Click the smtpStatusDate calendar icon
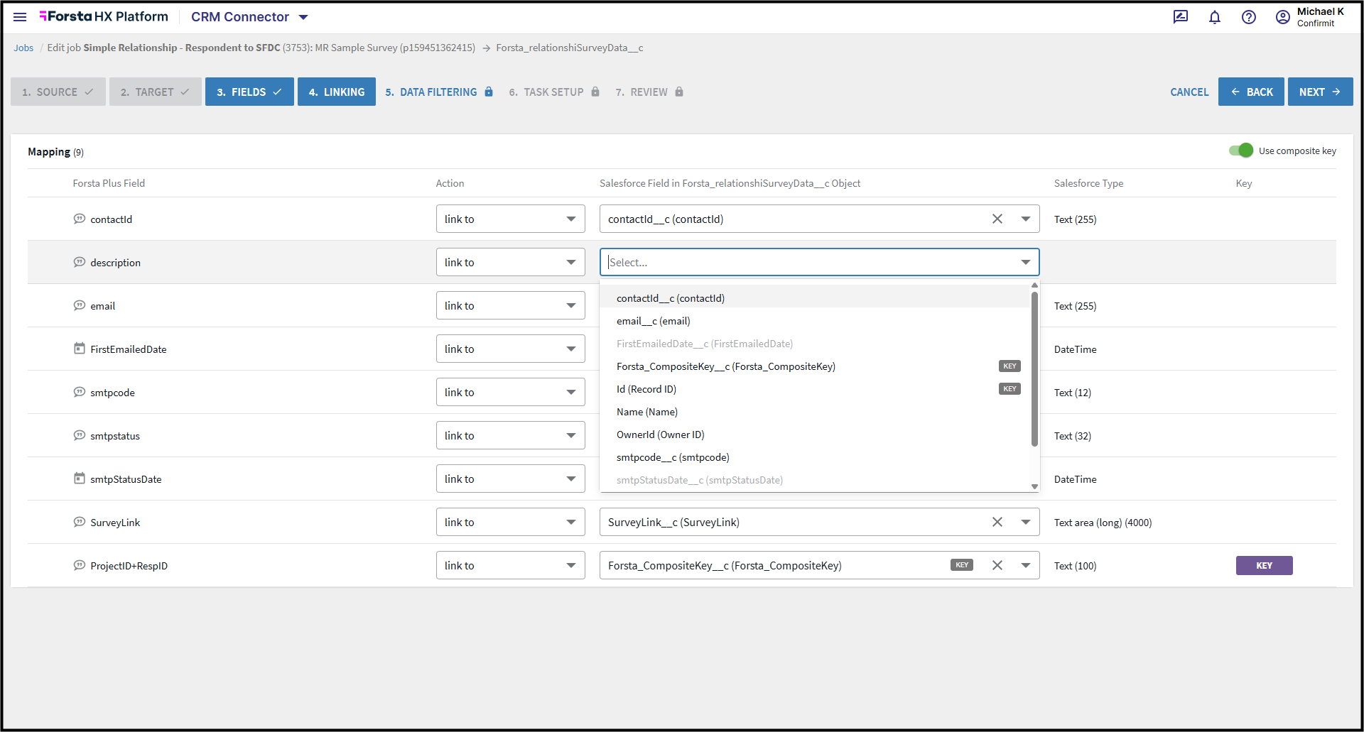The width and height of the screenshot is (1364, 732). [x=80, y=479]
